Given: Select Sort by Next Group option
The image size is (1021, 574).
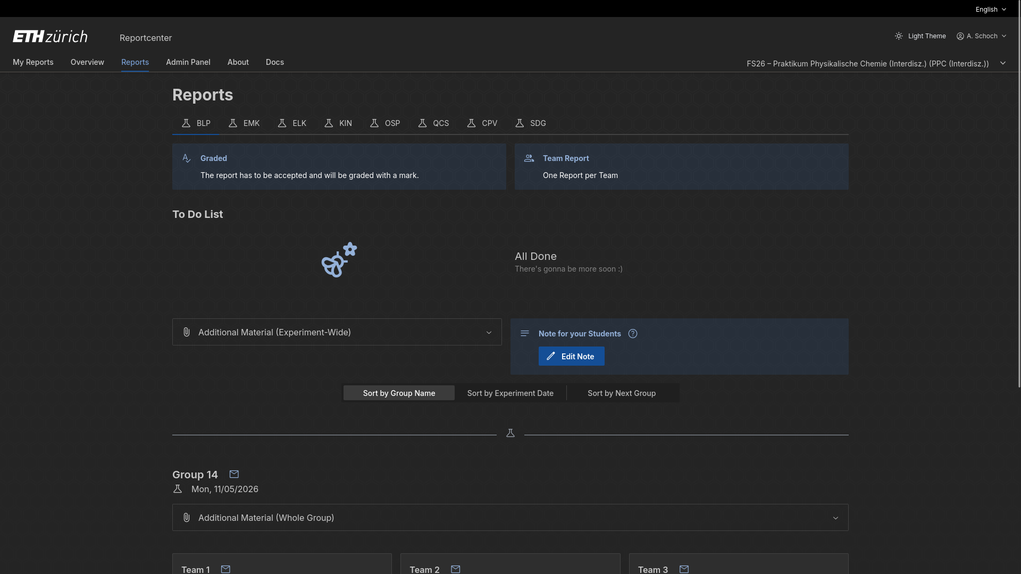Looking at the screenshot, I should (621, 393).
